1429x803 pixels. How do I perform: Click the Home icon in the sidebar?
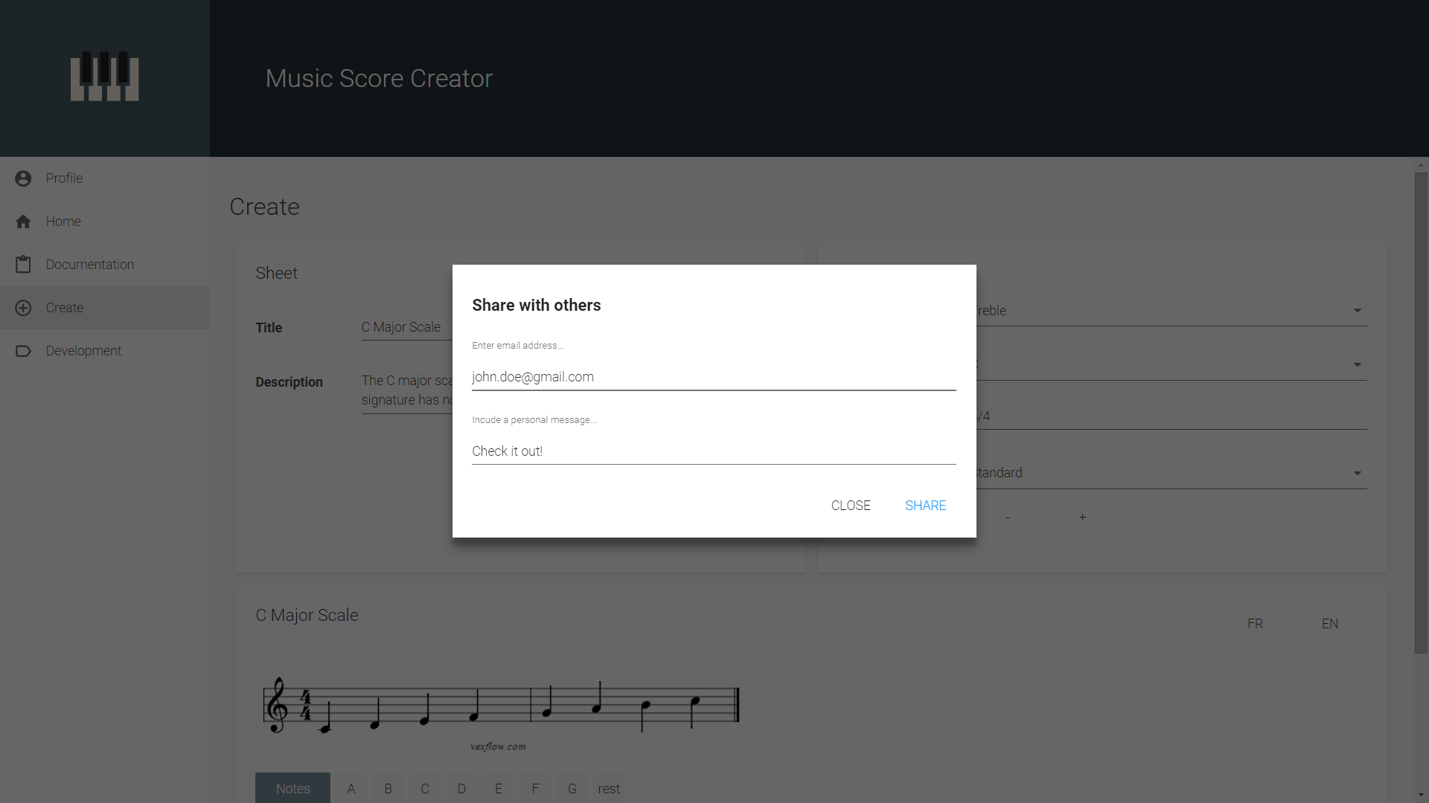click(23, 221)
